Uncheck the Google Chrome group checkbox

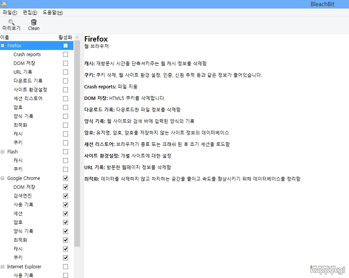click(x=65, y=178)
